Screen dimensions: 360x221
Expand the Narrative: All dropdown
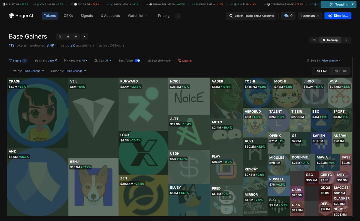(76, 60)
